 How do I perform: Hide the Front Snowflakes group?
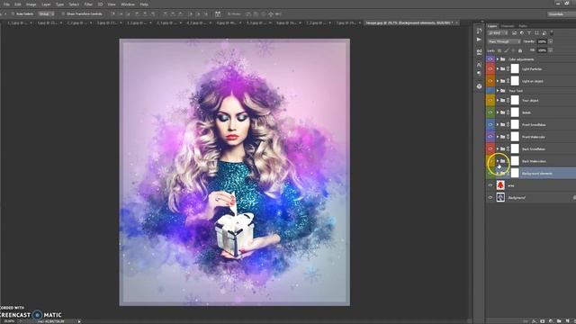click(490, 124)
